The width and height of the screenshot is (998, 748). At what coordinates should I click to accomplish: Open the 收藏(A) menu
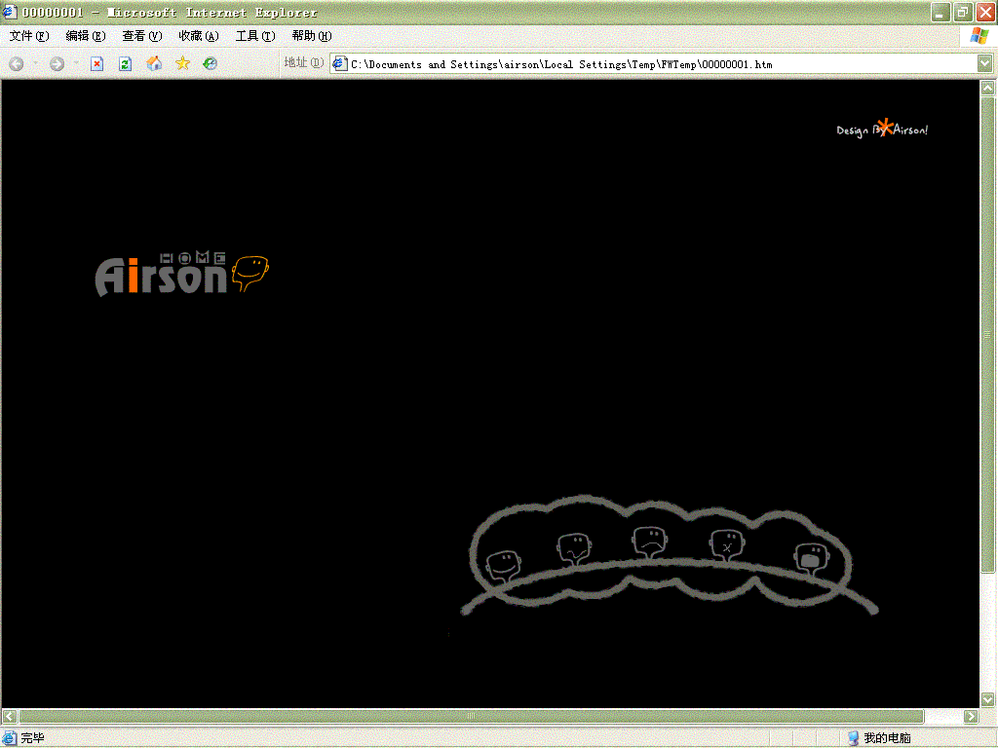pos(198,36)
